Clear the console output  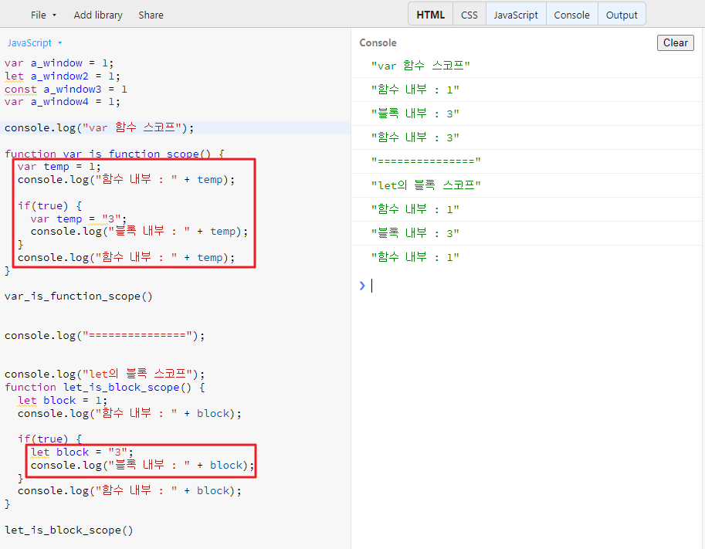[676, 42]
